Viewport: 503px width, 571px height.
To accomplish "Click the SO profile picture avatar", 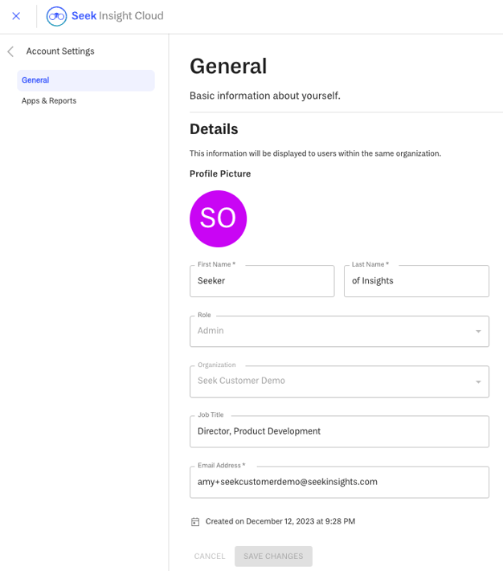I will tap(219, 218).
